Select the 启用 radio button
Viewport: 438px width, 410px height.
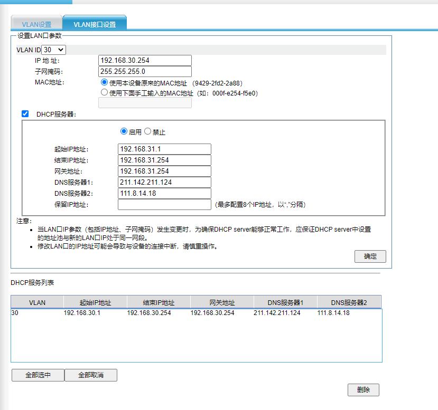pyautogui.click(x=124, y=131)
